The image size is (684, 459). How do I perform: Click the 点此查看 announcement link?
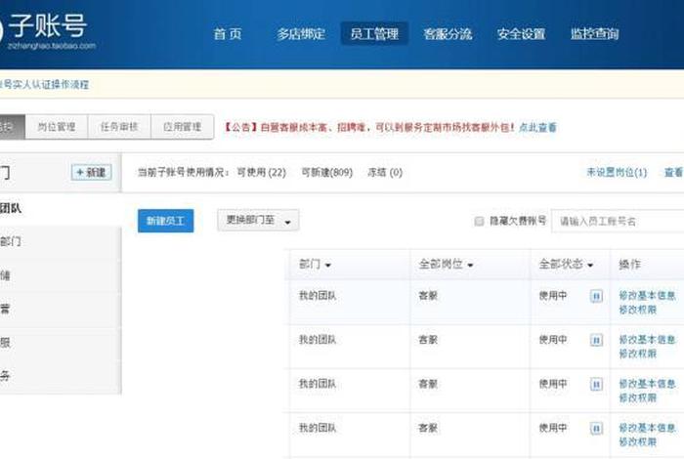(537, 127)
